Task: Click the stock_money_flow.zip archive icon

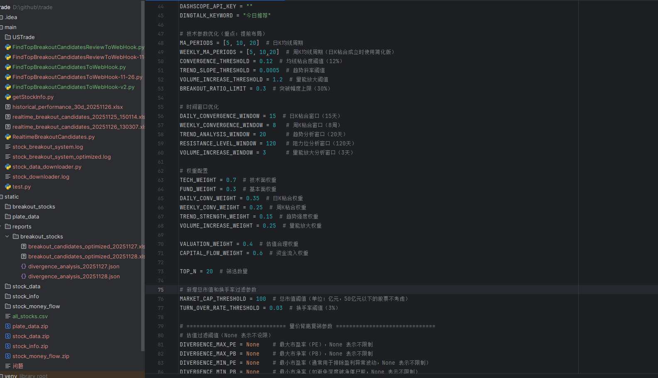Action: pyautogui.click(x=8, y=356)
